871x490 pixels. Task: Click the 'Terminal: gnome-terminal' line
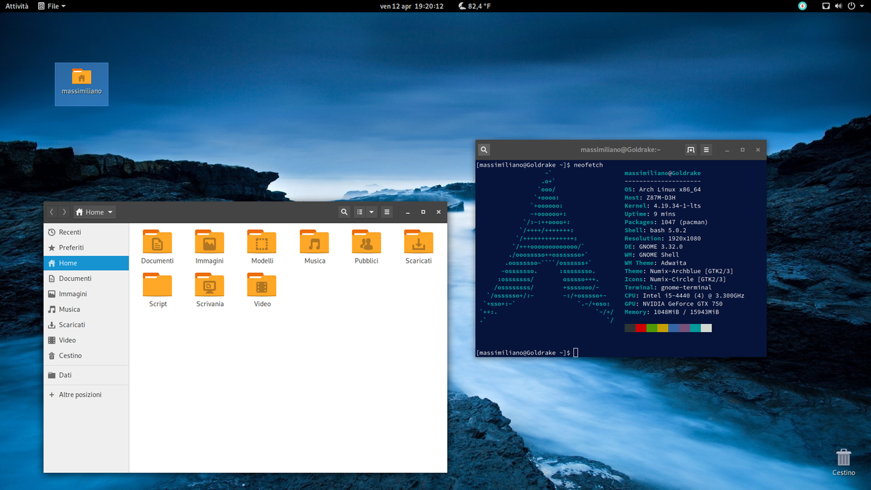pyautogui.click(x=668, y=287)
